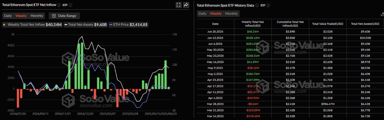Select the $106.75M weekly inflow value
The image size is (384, 120).
(x=253, y=74)
